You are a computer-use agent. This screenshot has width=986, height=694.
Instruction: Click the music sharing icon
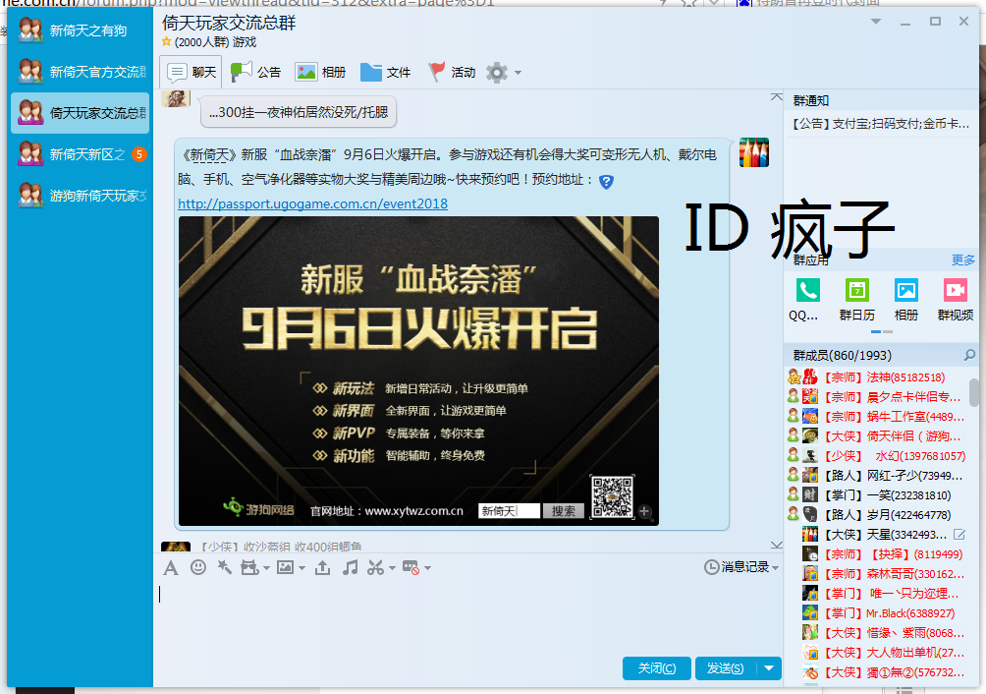352,567
